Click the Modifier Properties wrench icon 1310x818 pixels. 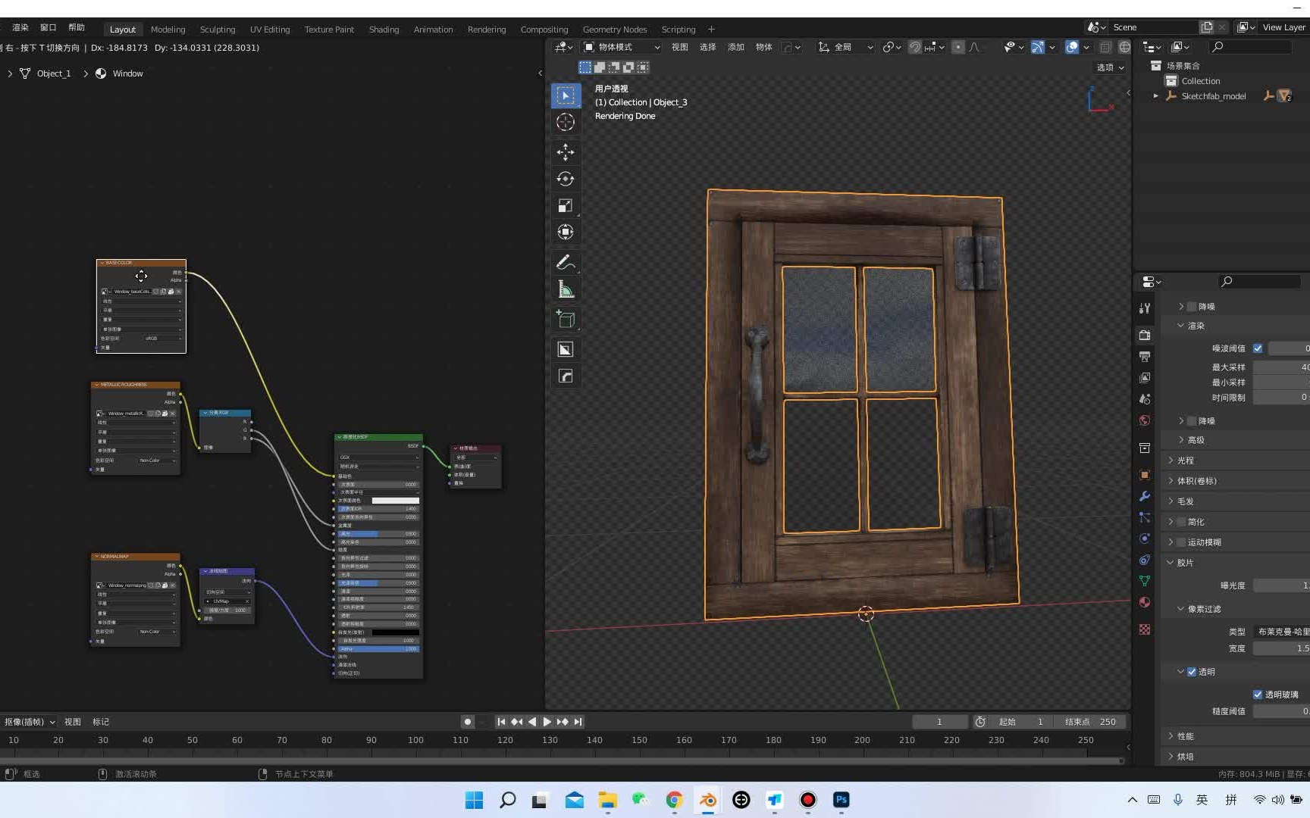pos(1145,496)
